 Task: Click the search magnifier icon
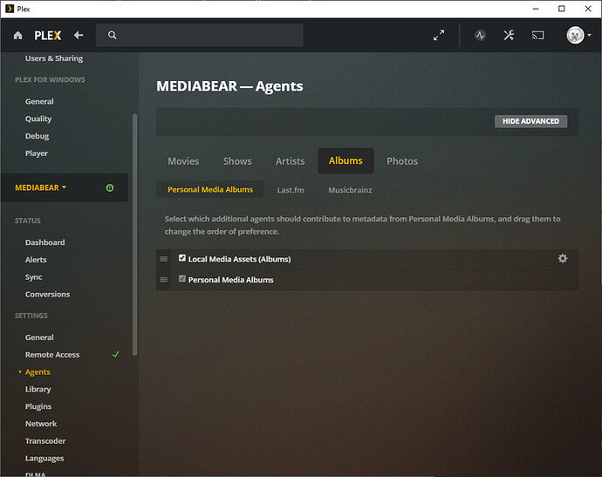[x=112, y=35]
